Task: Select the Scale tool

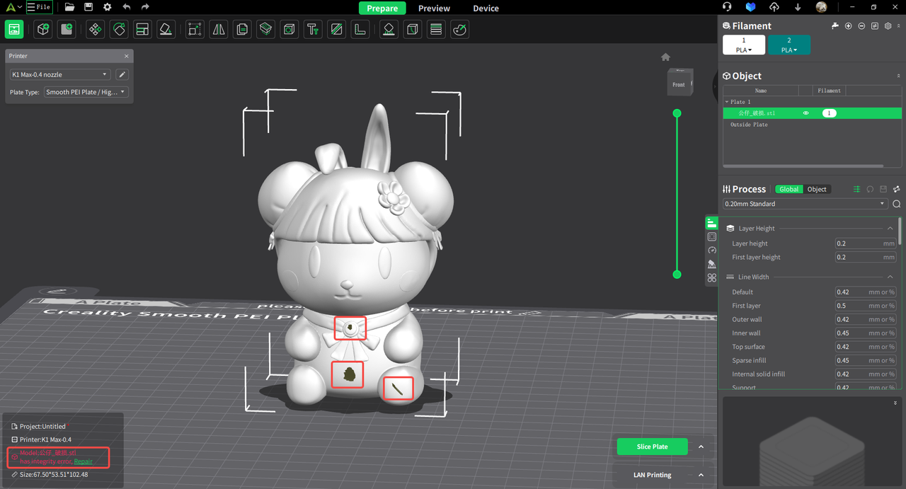Action: pyautogui.click(x=195, y=29)
